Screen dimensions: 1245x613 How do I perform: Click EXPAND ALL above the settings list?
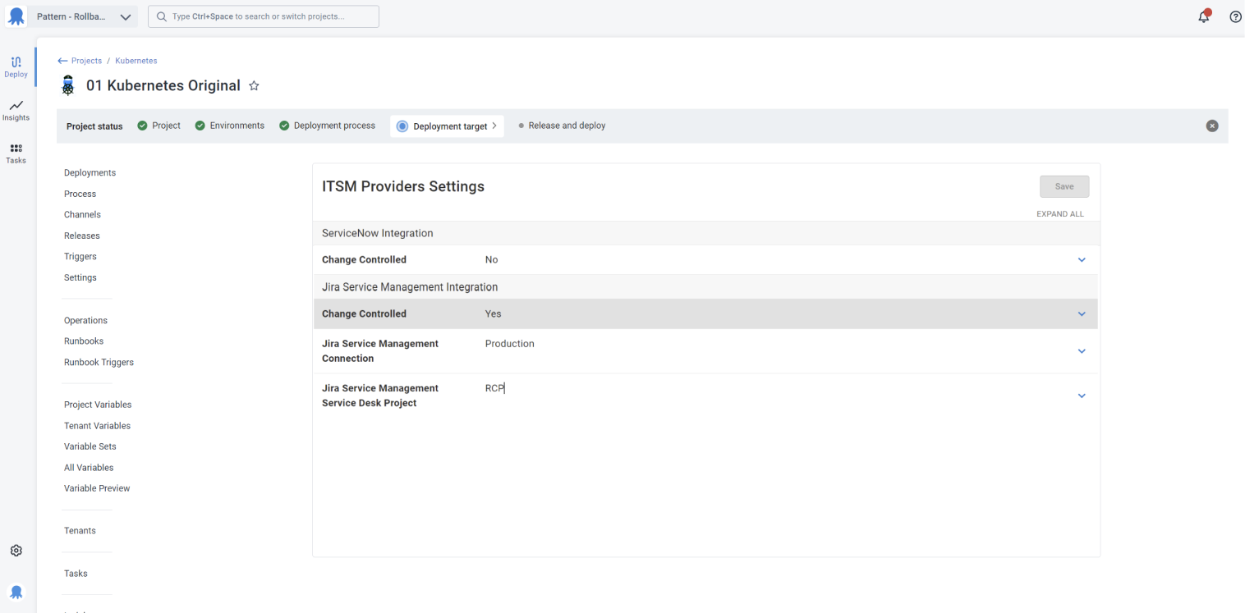click(x=1060, y=213)
